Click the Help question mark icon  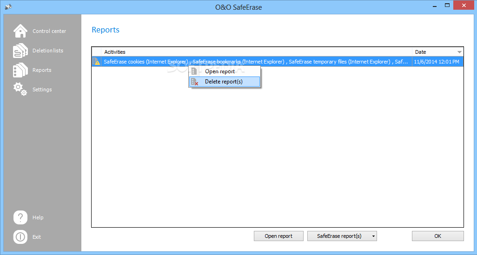pos(20,217)
